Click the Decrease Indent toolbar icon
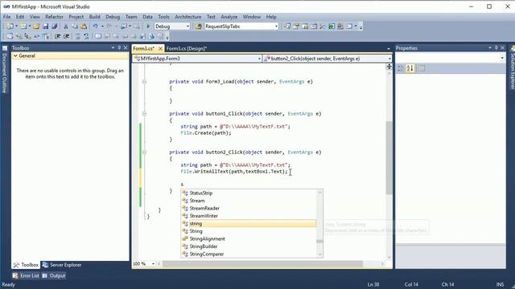Image resolution: width=515 pixels, height=289 pixels. pyautogui.click(x=57, y=36)
